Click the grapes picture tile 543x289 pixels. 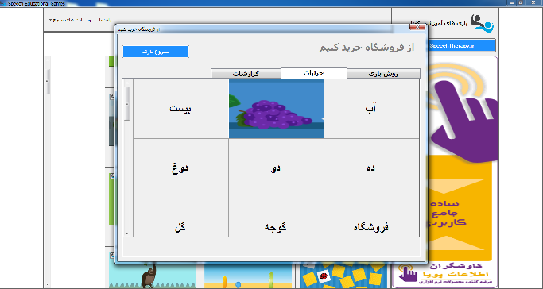pyautogui.click(x=277, y=109)
